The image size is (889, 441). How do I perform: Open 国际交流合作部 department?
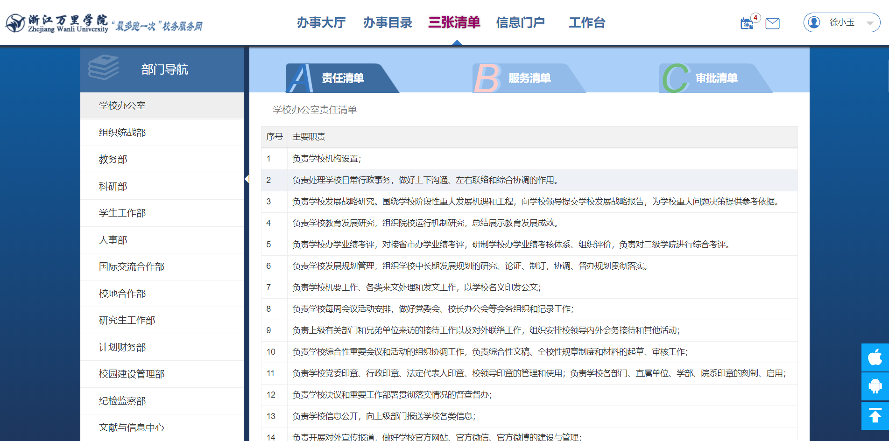click(132, 267)
